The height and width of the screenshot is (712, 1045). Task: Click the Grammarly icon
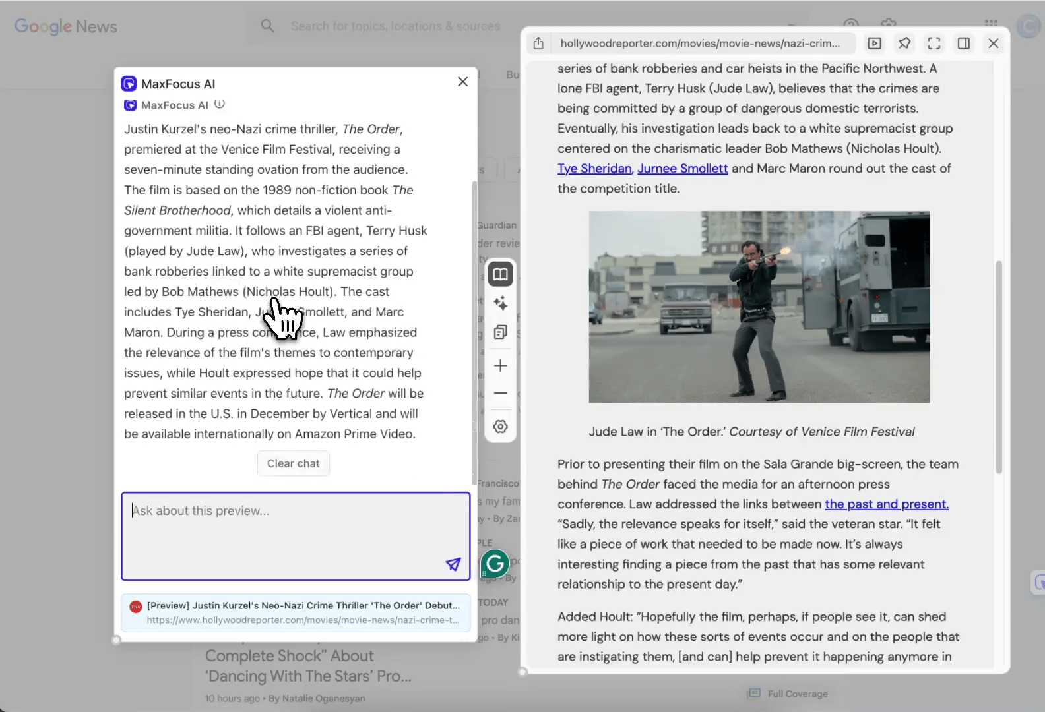click(x=495, y=564)
